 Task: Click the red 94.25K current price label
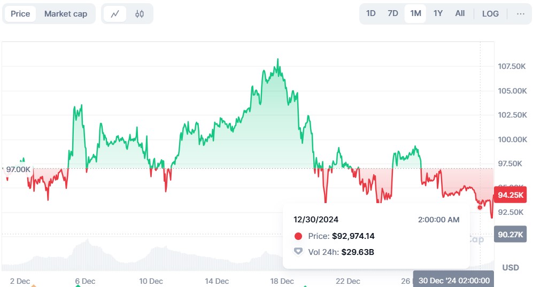click(x=510, y=195)
